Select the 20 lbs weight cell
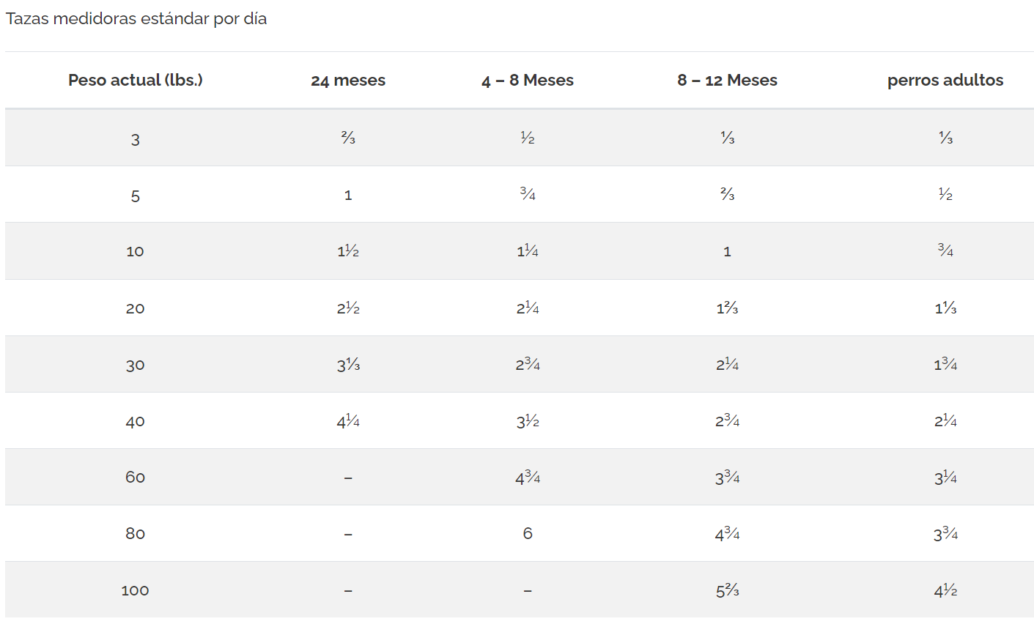 [x=136, y=308]
